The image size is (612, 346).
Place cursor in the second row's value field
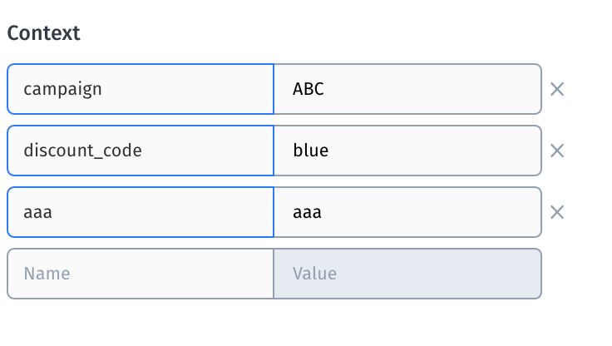(407, 151)
